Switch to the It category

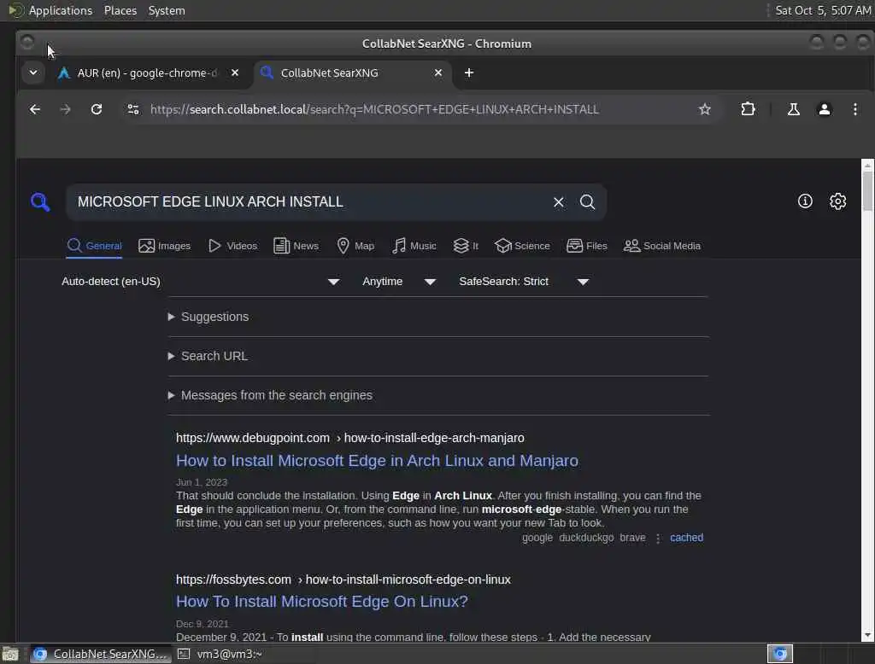[x=466, y=246]
